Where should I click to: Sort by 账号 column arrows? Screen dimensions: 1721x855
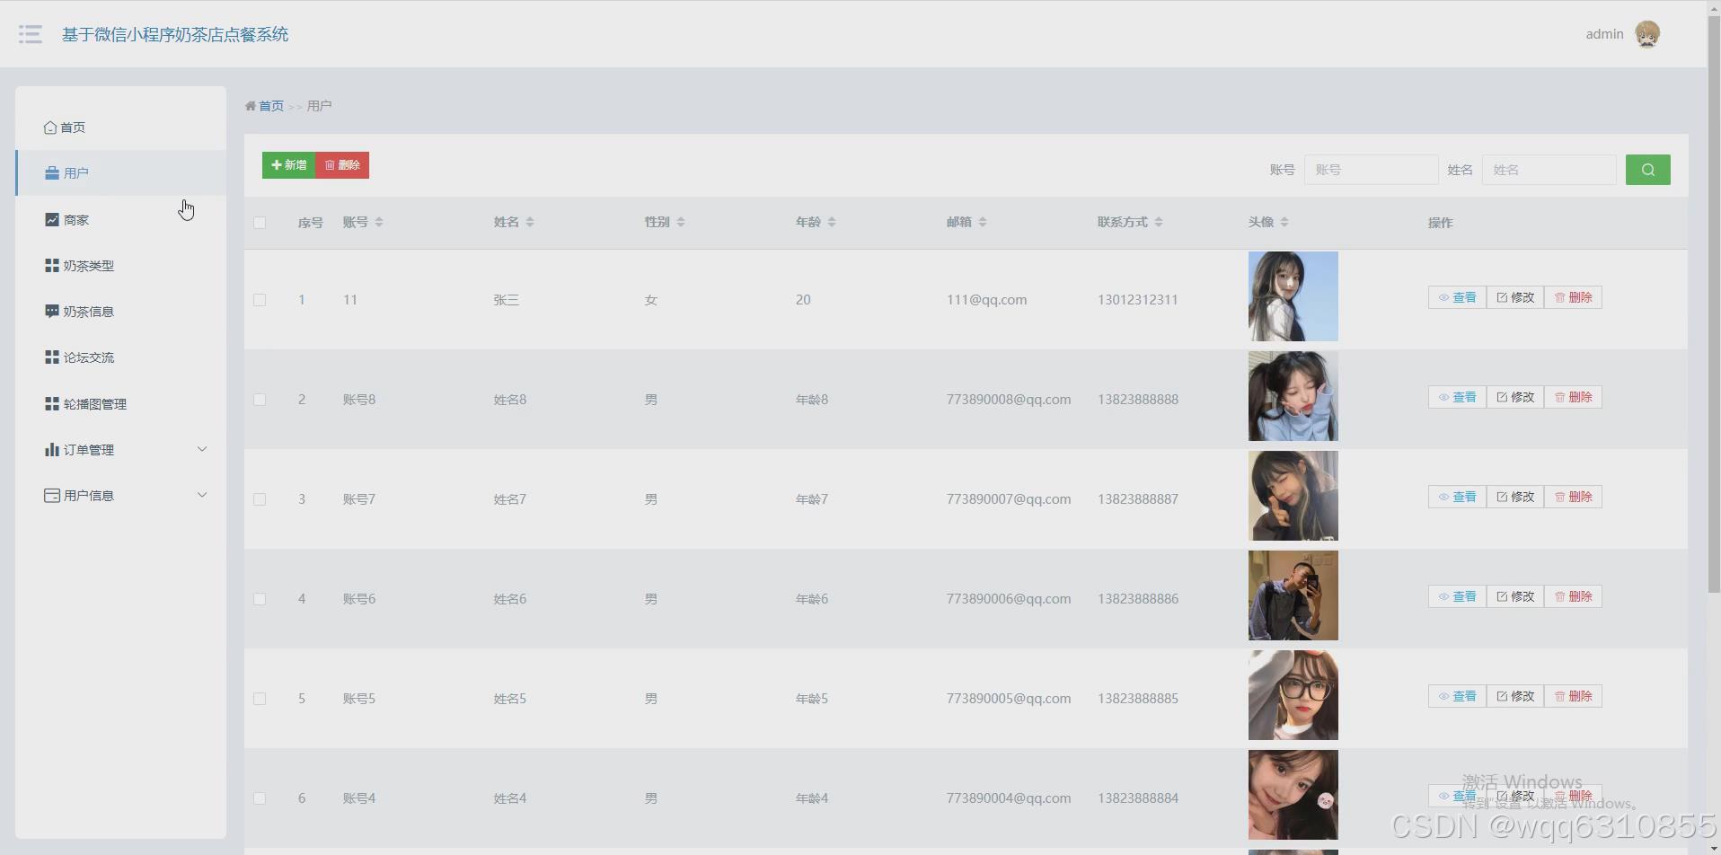[x=379, y=222]
